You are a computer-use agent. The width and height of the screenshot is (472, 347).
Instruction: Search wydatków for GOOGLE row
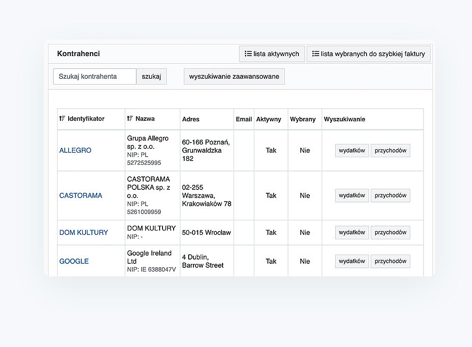click(352, 261)
